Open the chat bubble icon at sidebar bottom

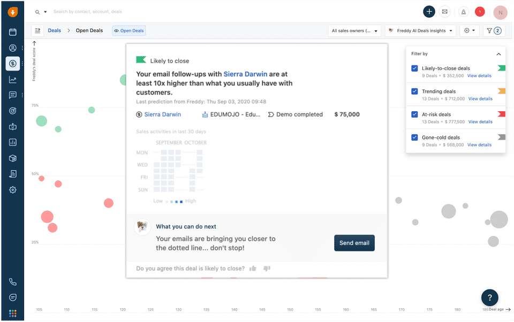pyautogui.click(x=12, y=297)
